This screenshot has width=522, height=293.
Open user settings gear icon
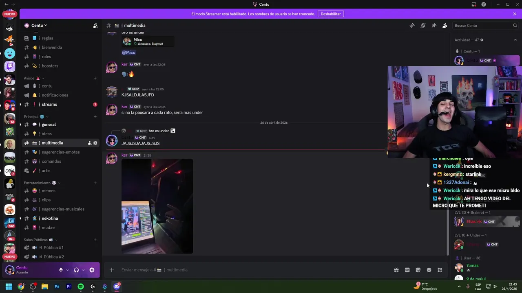point(92,270)
